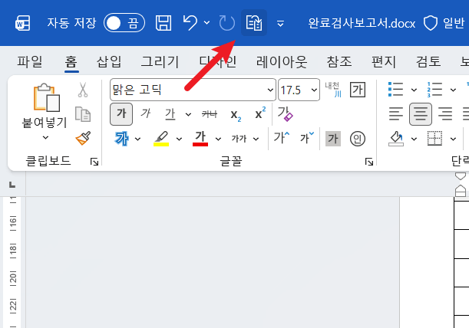Click the phonetic guide (내천) icon
Viewport: 469px width, 328px height.
333,90
